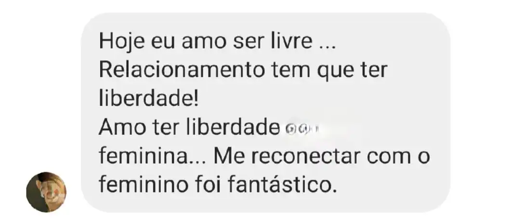Image resolution: width=520 pixels, height=222 pixels.
Task: Select the gray message bubble
Action: pyautogui.click(x=266, y=113)
